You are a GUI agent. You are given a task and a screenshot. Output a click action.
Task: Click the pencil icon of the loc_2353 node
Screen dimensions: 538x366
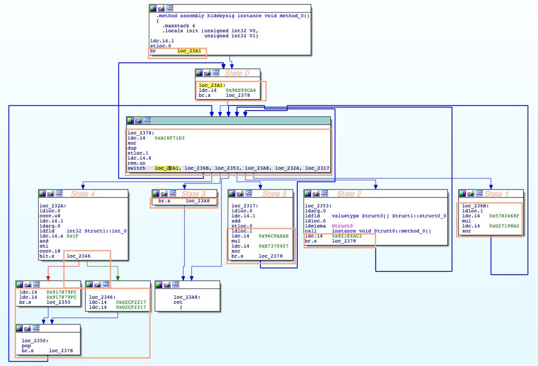316,194
